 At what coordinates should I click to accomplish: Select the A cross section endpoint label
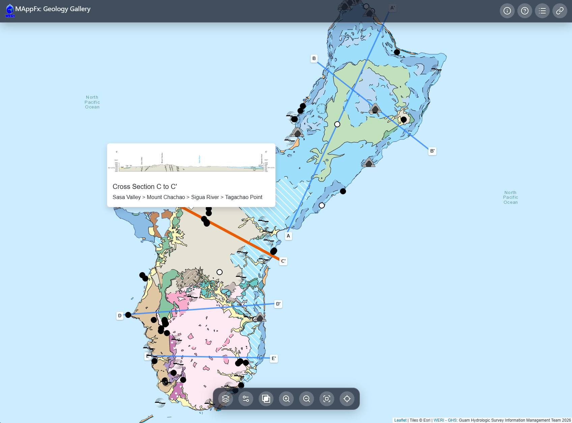pos(288,236)
